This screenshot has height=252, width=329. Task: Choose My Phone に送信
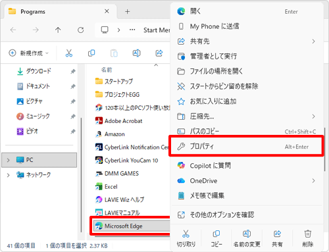click(247, 26)
